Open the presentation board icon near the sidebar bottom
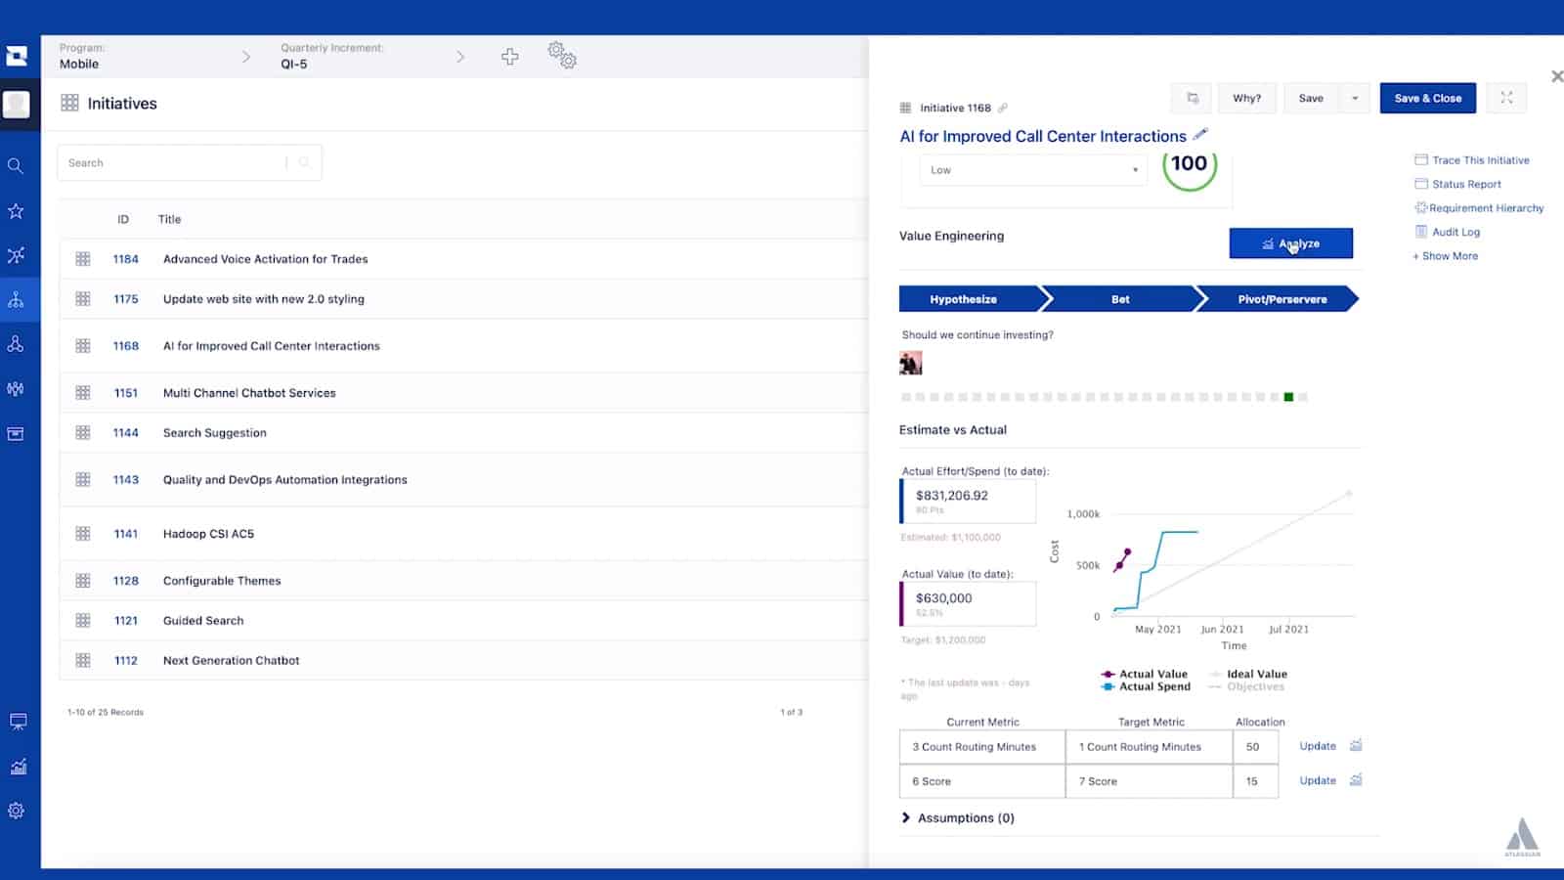Image resolution: width=1564 pixels, height=880 pixels. [19, 721]
